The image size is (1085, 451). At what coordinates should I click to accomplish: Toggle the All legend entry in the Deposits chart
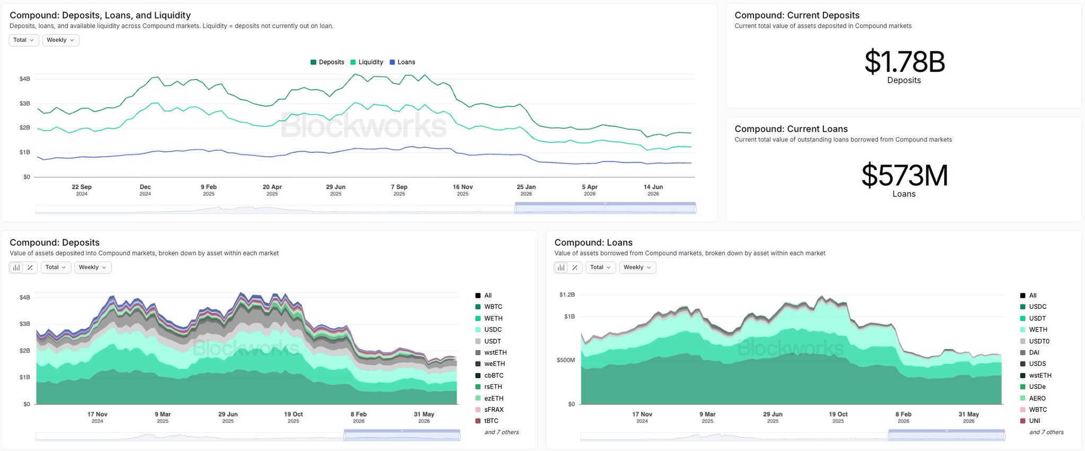tap(484, 295)
